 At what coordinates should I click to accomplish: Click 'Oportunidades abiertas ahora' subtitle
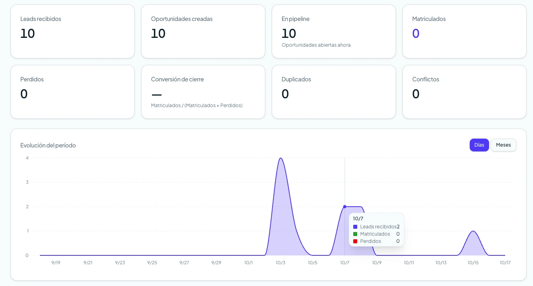click(316, 45)
